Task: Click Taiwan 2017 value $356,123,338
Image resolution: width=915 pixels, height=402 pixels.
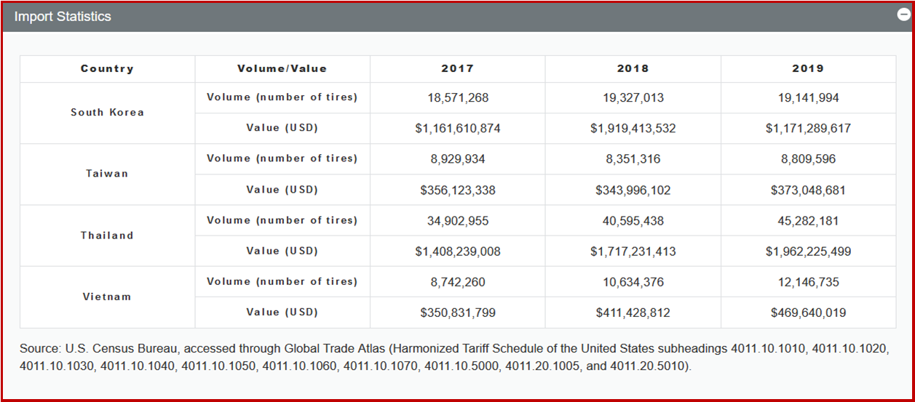Action: 457,190
